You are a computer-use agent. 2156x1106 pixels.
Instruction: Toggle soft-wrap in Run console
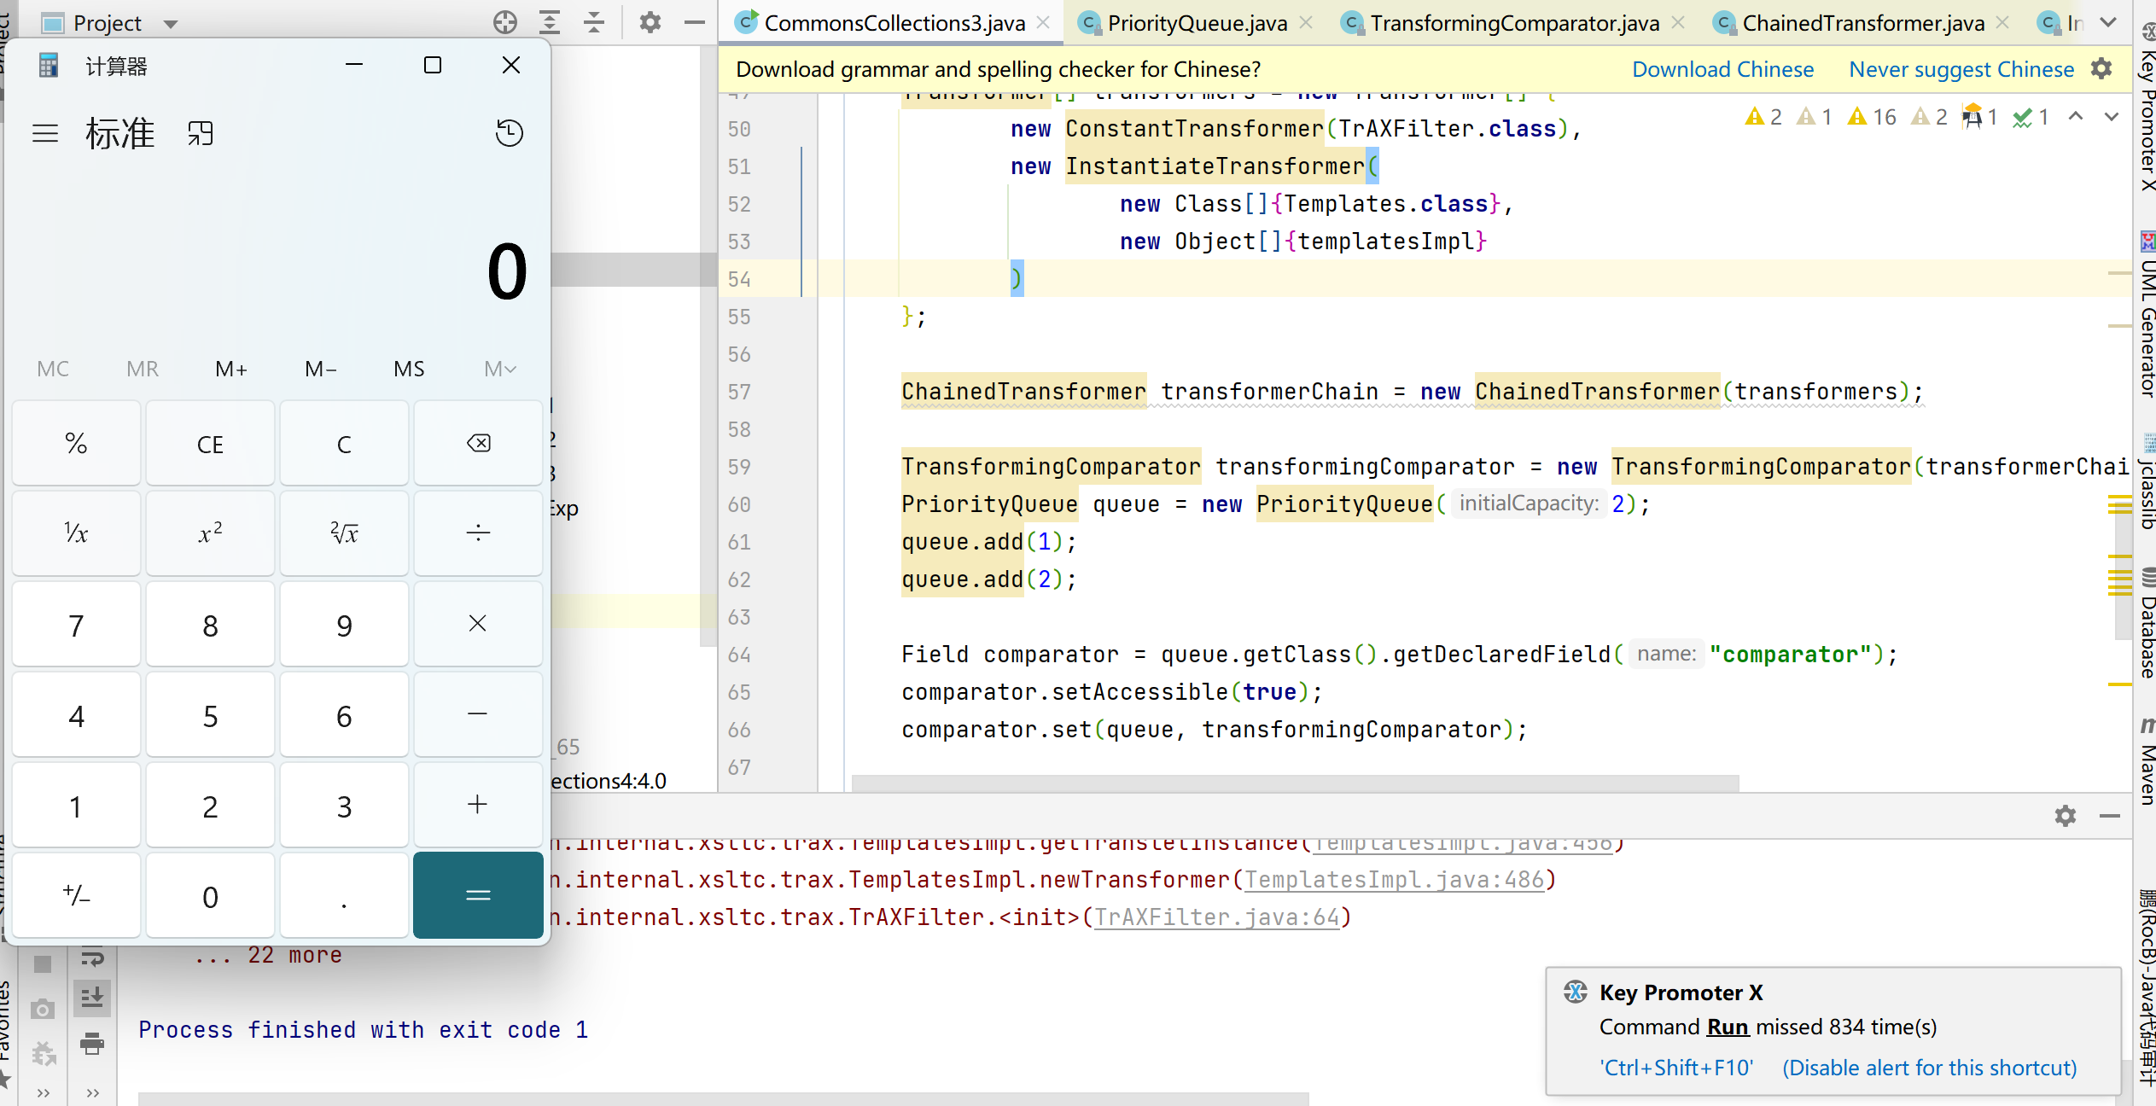click(92, 958)
